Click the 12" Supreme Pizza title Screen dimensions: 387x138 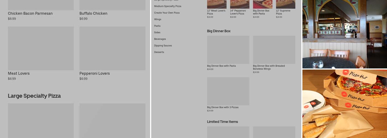[283, 12]
